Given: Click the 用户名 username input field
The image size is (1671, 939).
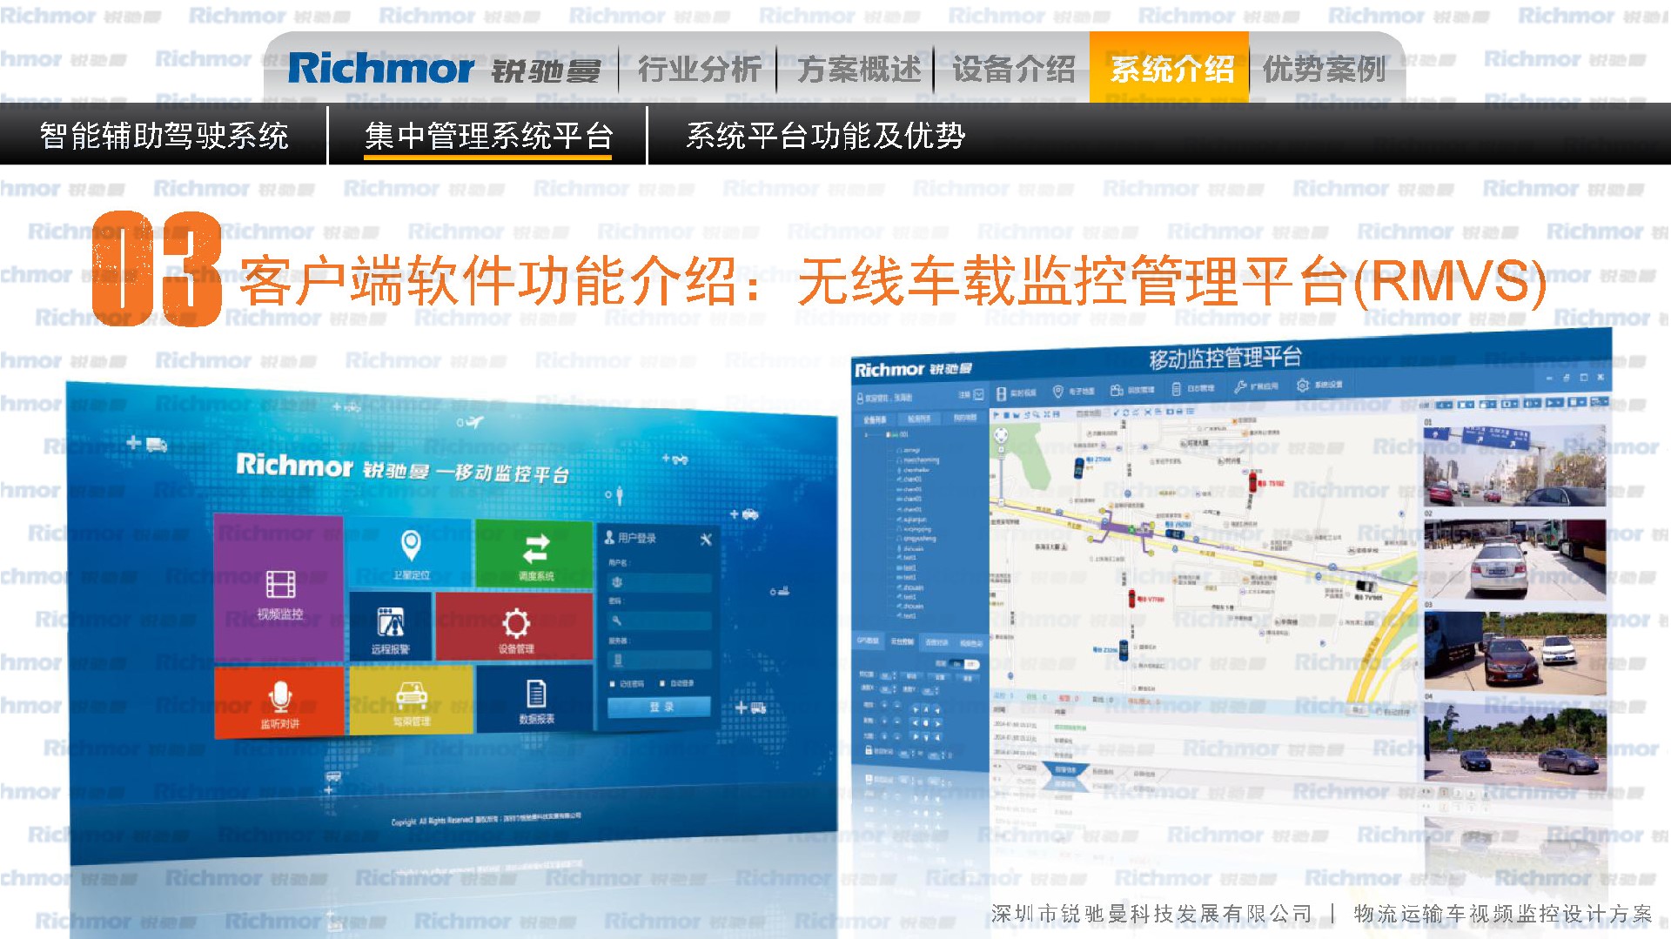Looking at the screenshot, I should (660, 581).
